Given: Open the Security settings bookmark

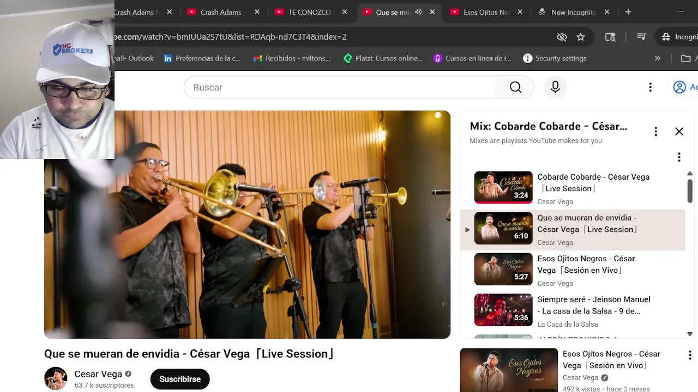Looking at the screenshot, I should pyautogui.click(x=555, y=58).
